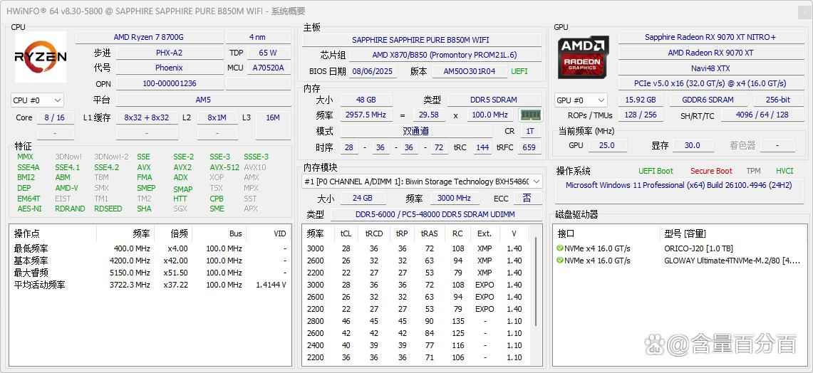Click the motherboard name field under 主板
The width and height of the screenshot is (813, 373).
420,40
